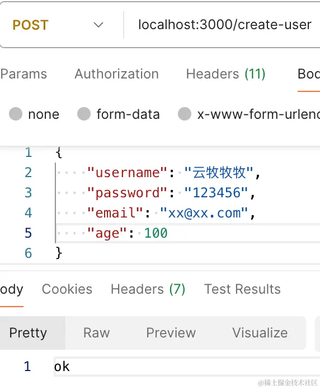Screen dimensions: 320x389
Task: Place cursor on the username JSON line
Action: 173,173
